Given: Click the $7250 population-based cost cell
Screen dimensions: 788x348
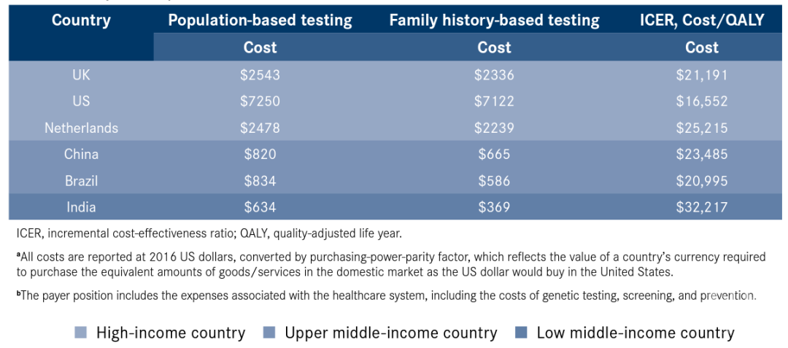Looking at the screenshot, I should point(260,101).
